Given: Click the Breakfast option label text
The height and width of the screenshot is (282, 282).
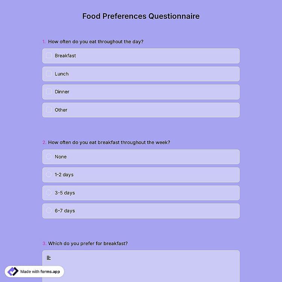Looking at the screenshot, I should tap(65, 56).
